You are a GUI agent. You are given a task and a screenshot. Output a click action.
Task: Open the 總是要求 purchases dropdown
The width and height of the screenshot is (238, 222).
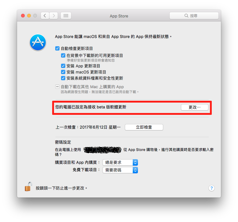click(120, 162)
